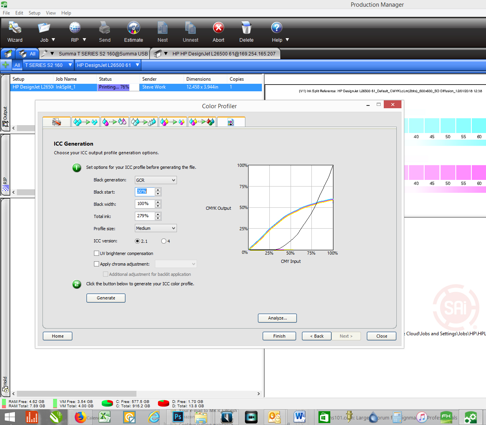Open Internet Explorer from the taskbar
Image resolution: width=486 pixels, height=425 pixels.
154,417
